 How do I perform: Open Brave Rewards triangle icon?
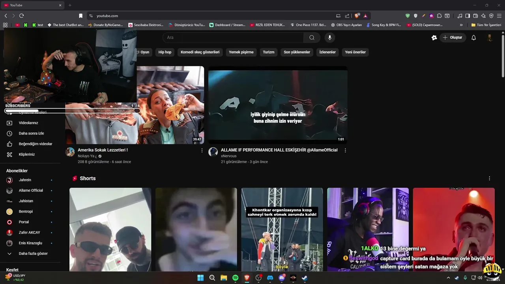click(365, 16)
